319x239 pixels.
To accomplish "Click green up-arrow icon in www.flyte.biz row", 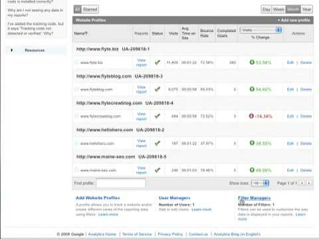I will click(x=252, y=62).
